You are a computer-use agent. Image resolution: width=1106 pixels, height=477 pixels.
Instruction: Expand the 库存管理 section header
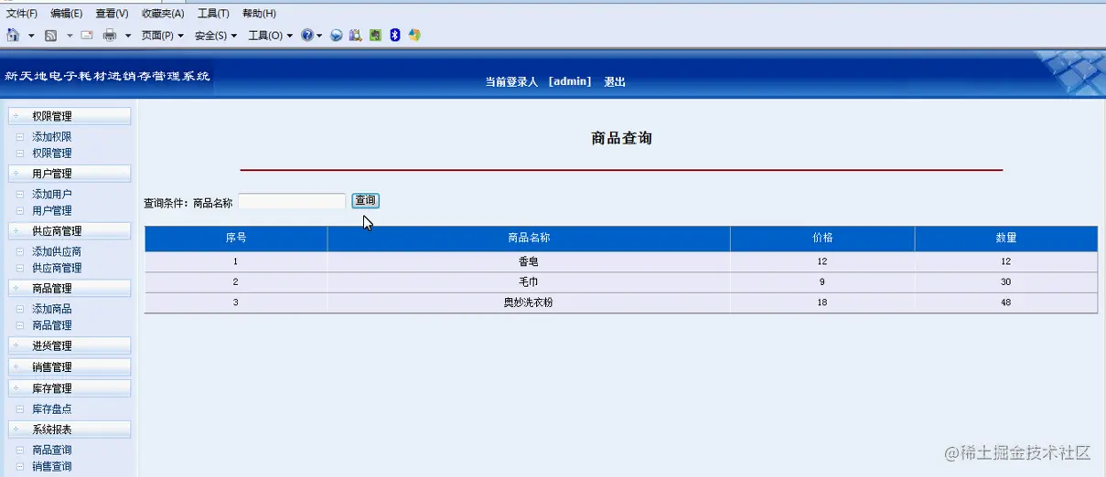coord(70,388)
